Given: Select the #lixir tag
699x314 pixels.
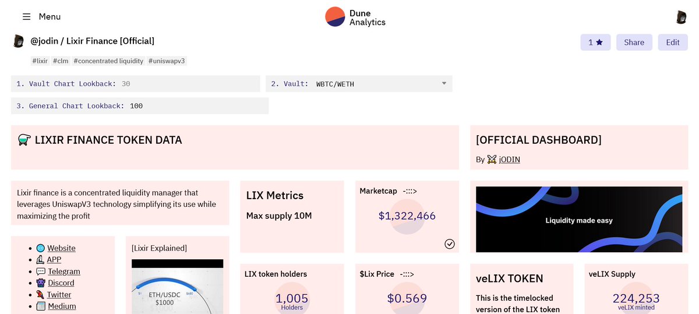Looking at the screenshot, I should [x=40, y=61].
